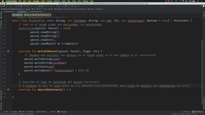Click the Apple menu logo
205x115 pixels.
click(x=3, y=1)
